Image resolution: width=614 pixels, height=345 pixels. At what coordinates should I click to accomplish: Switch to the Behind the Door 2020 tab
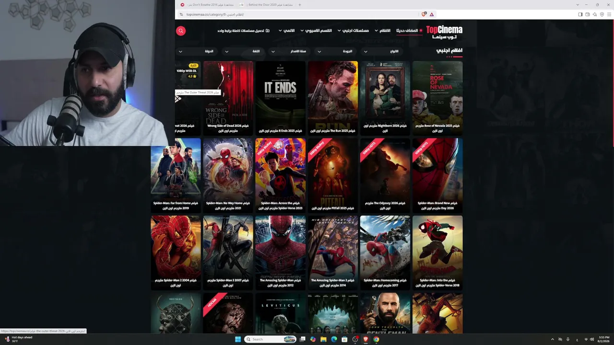(265, 5)
